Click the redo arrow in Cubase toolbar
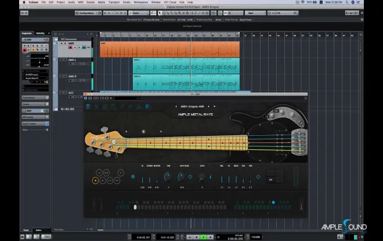Image resolution: width=383 pixels, height=241 pixels. tap(26, 13)
